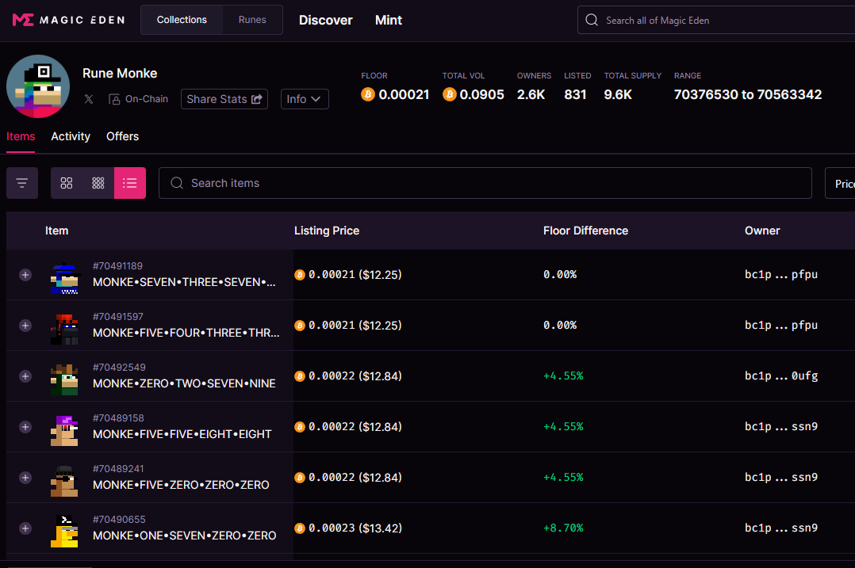Screen dimensions: 855x568
Task: Switch to the Activity tab
Action: [x=71, y=137]
